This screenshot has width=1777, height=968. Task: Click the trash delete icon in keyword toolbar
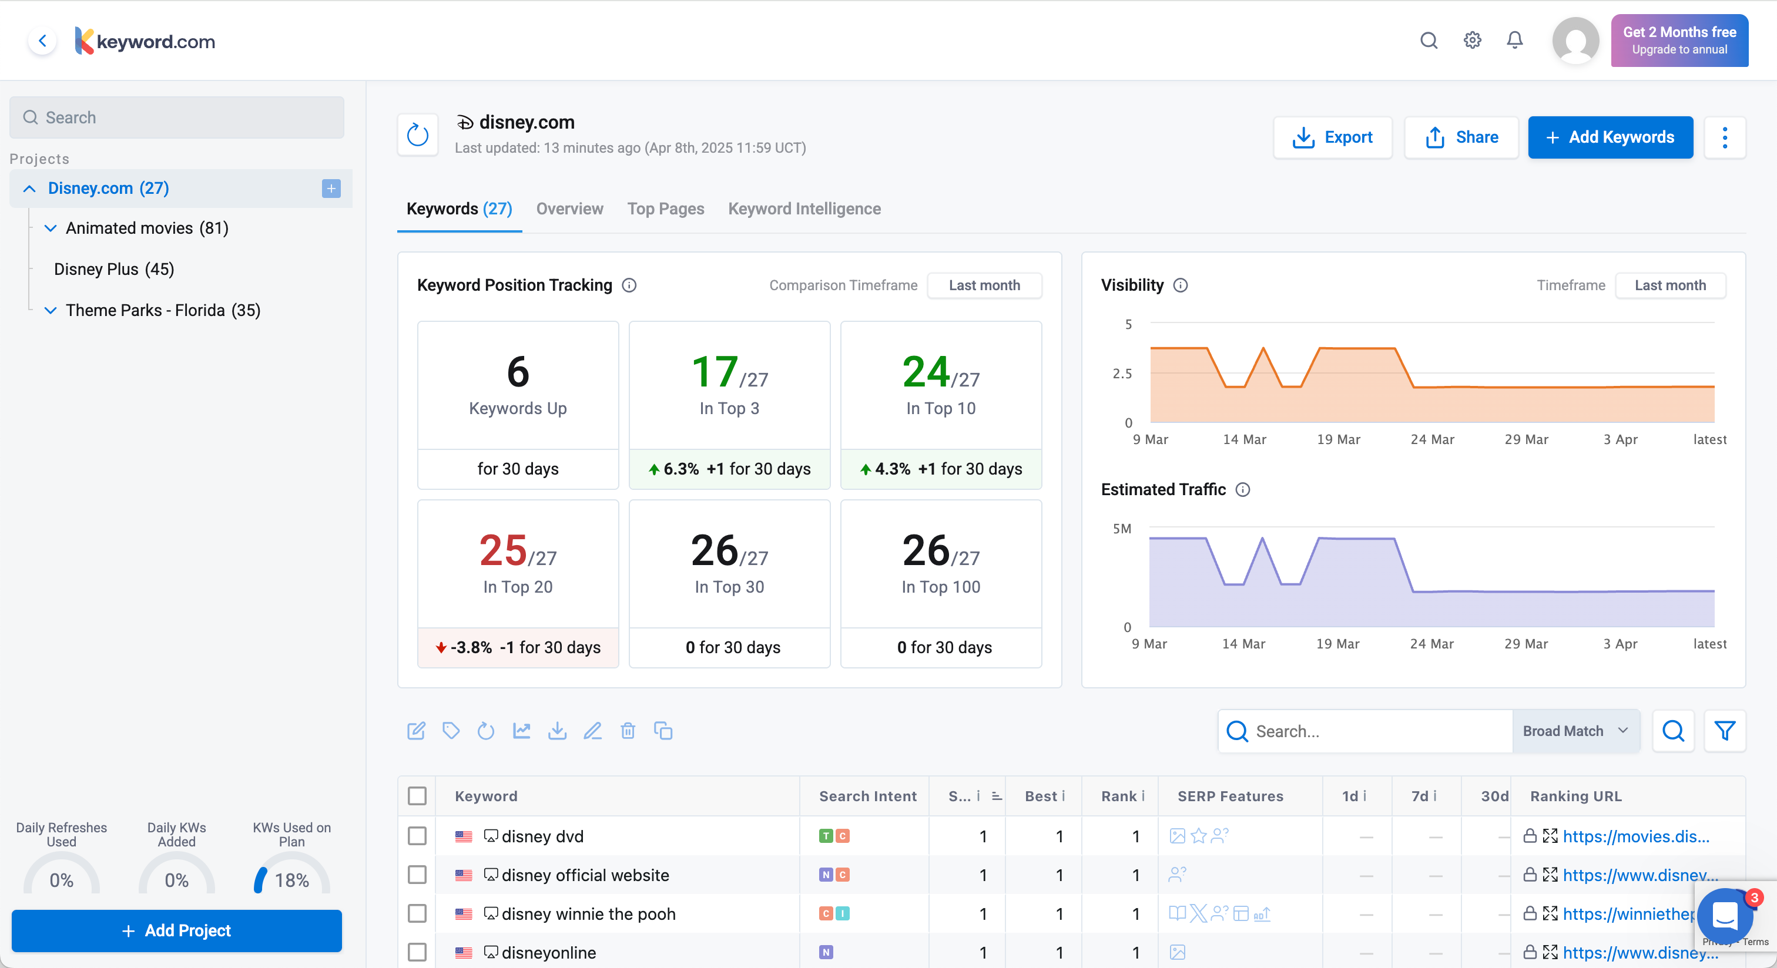pos(628,731)
